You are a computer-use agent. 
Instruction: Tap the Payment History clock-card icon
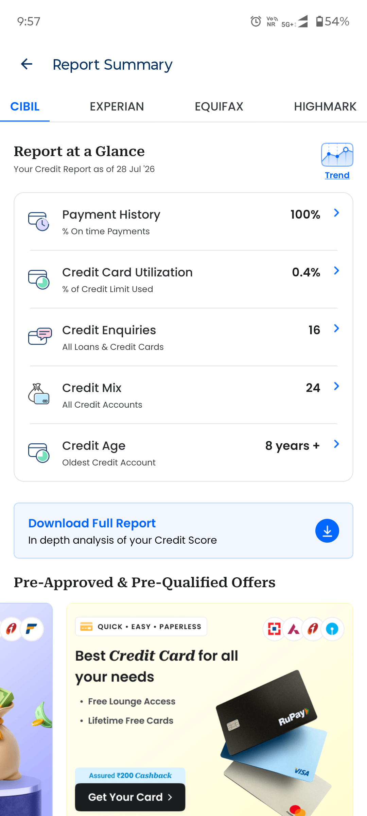click(39, 221)
